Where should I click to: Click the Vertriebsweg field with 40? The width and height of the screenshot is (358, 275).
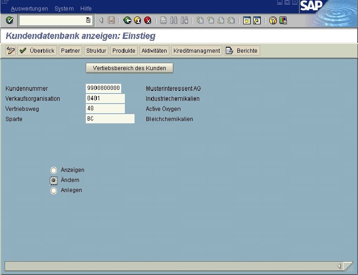[x=105, y=109]
